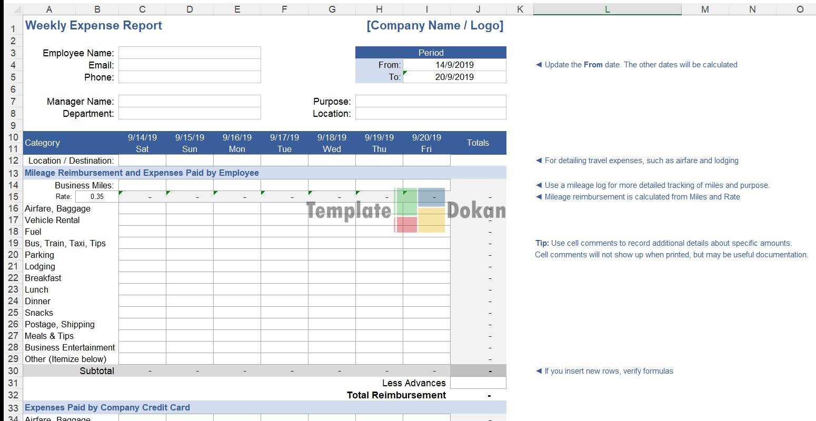Image resolution: width=816 pixels, height=421 pixels.
Task: Click the row 13 header number
Action: 13,173
